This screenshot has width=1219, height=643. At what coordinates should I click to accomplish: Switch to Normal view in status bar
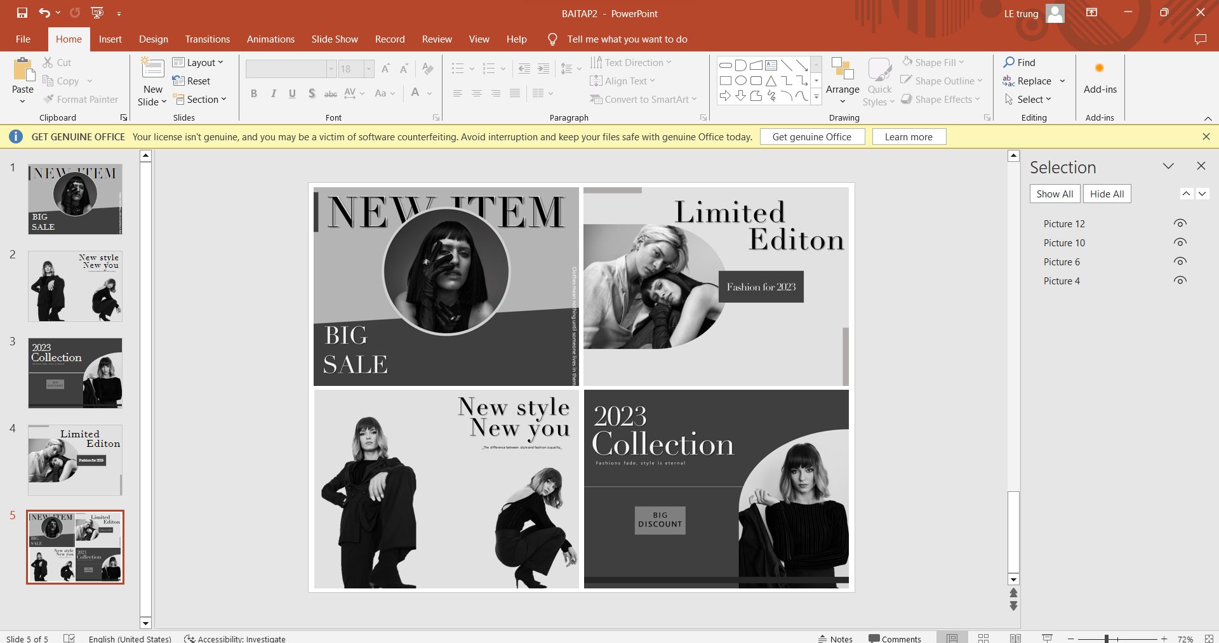(952, 639)
